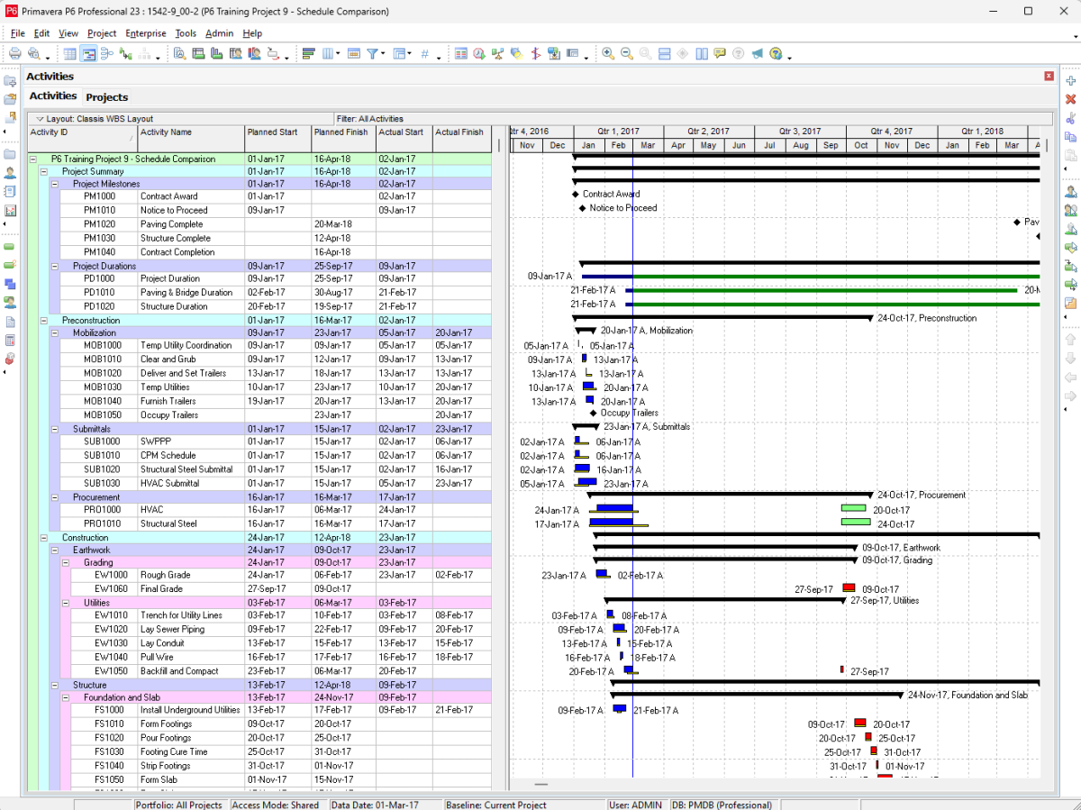The height and width of the screenshot is (810, 1081).
Task: Open the Bars formatting icon
Action: pyautogui.click(x=308, y=54)
